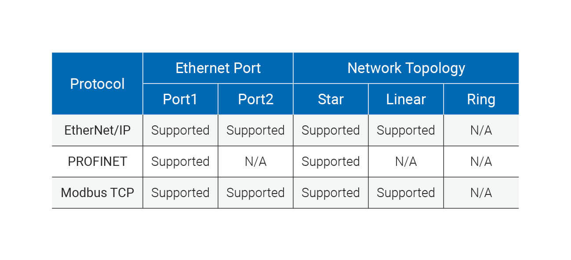571x260 pixels.
Task: Click the Protocol header cell
Action: 97,84
